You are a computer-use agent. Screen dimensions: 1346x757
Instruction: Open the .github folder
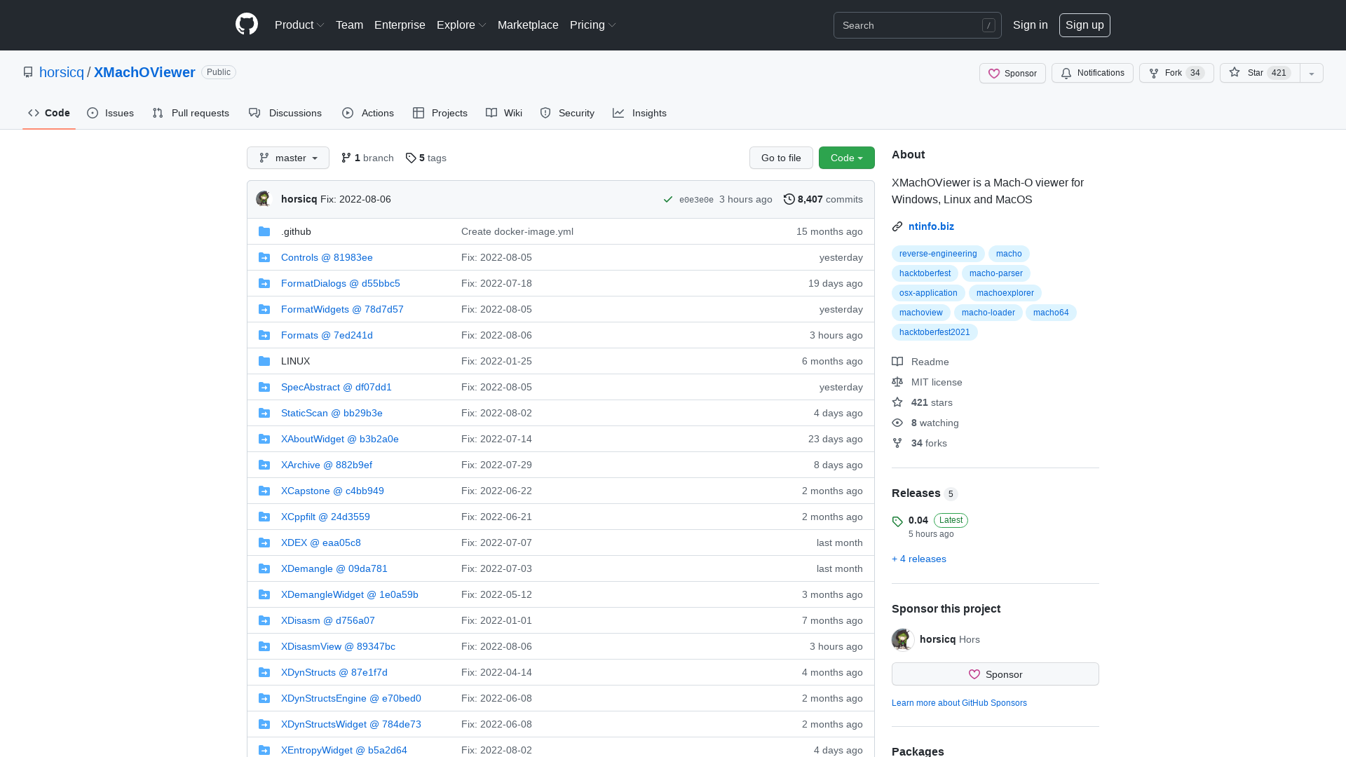[296, 231]
